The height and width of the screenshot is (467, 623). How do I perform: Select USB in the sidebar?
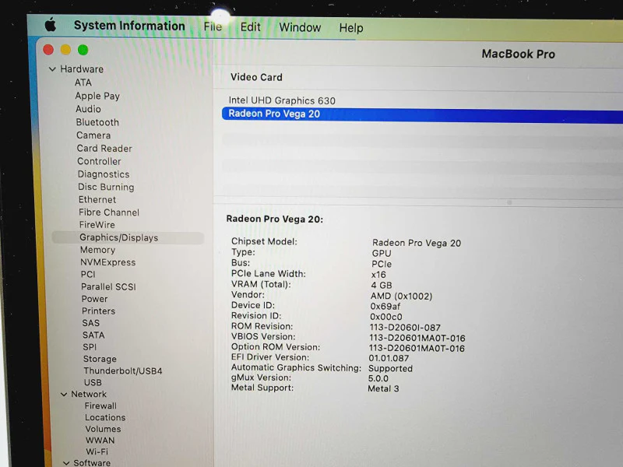pyautogui.click(x=93, y=382)
